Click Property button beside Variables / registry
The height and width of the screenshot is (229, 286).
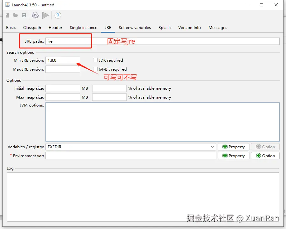pos(234,147)
